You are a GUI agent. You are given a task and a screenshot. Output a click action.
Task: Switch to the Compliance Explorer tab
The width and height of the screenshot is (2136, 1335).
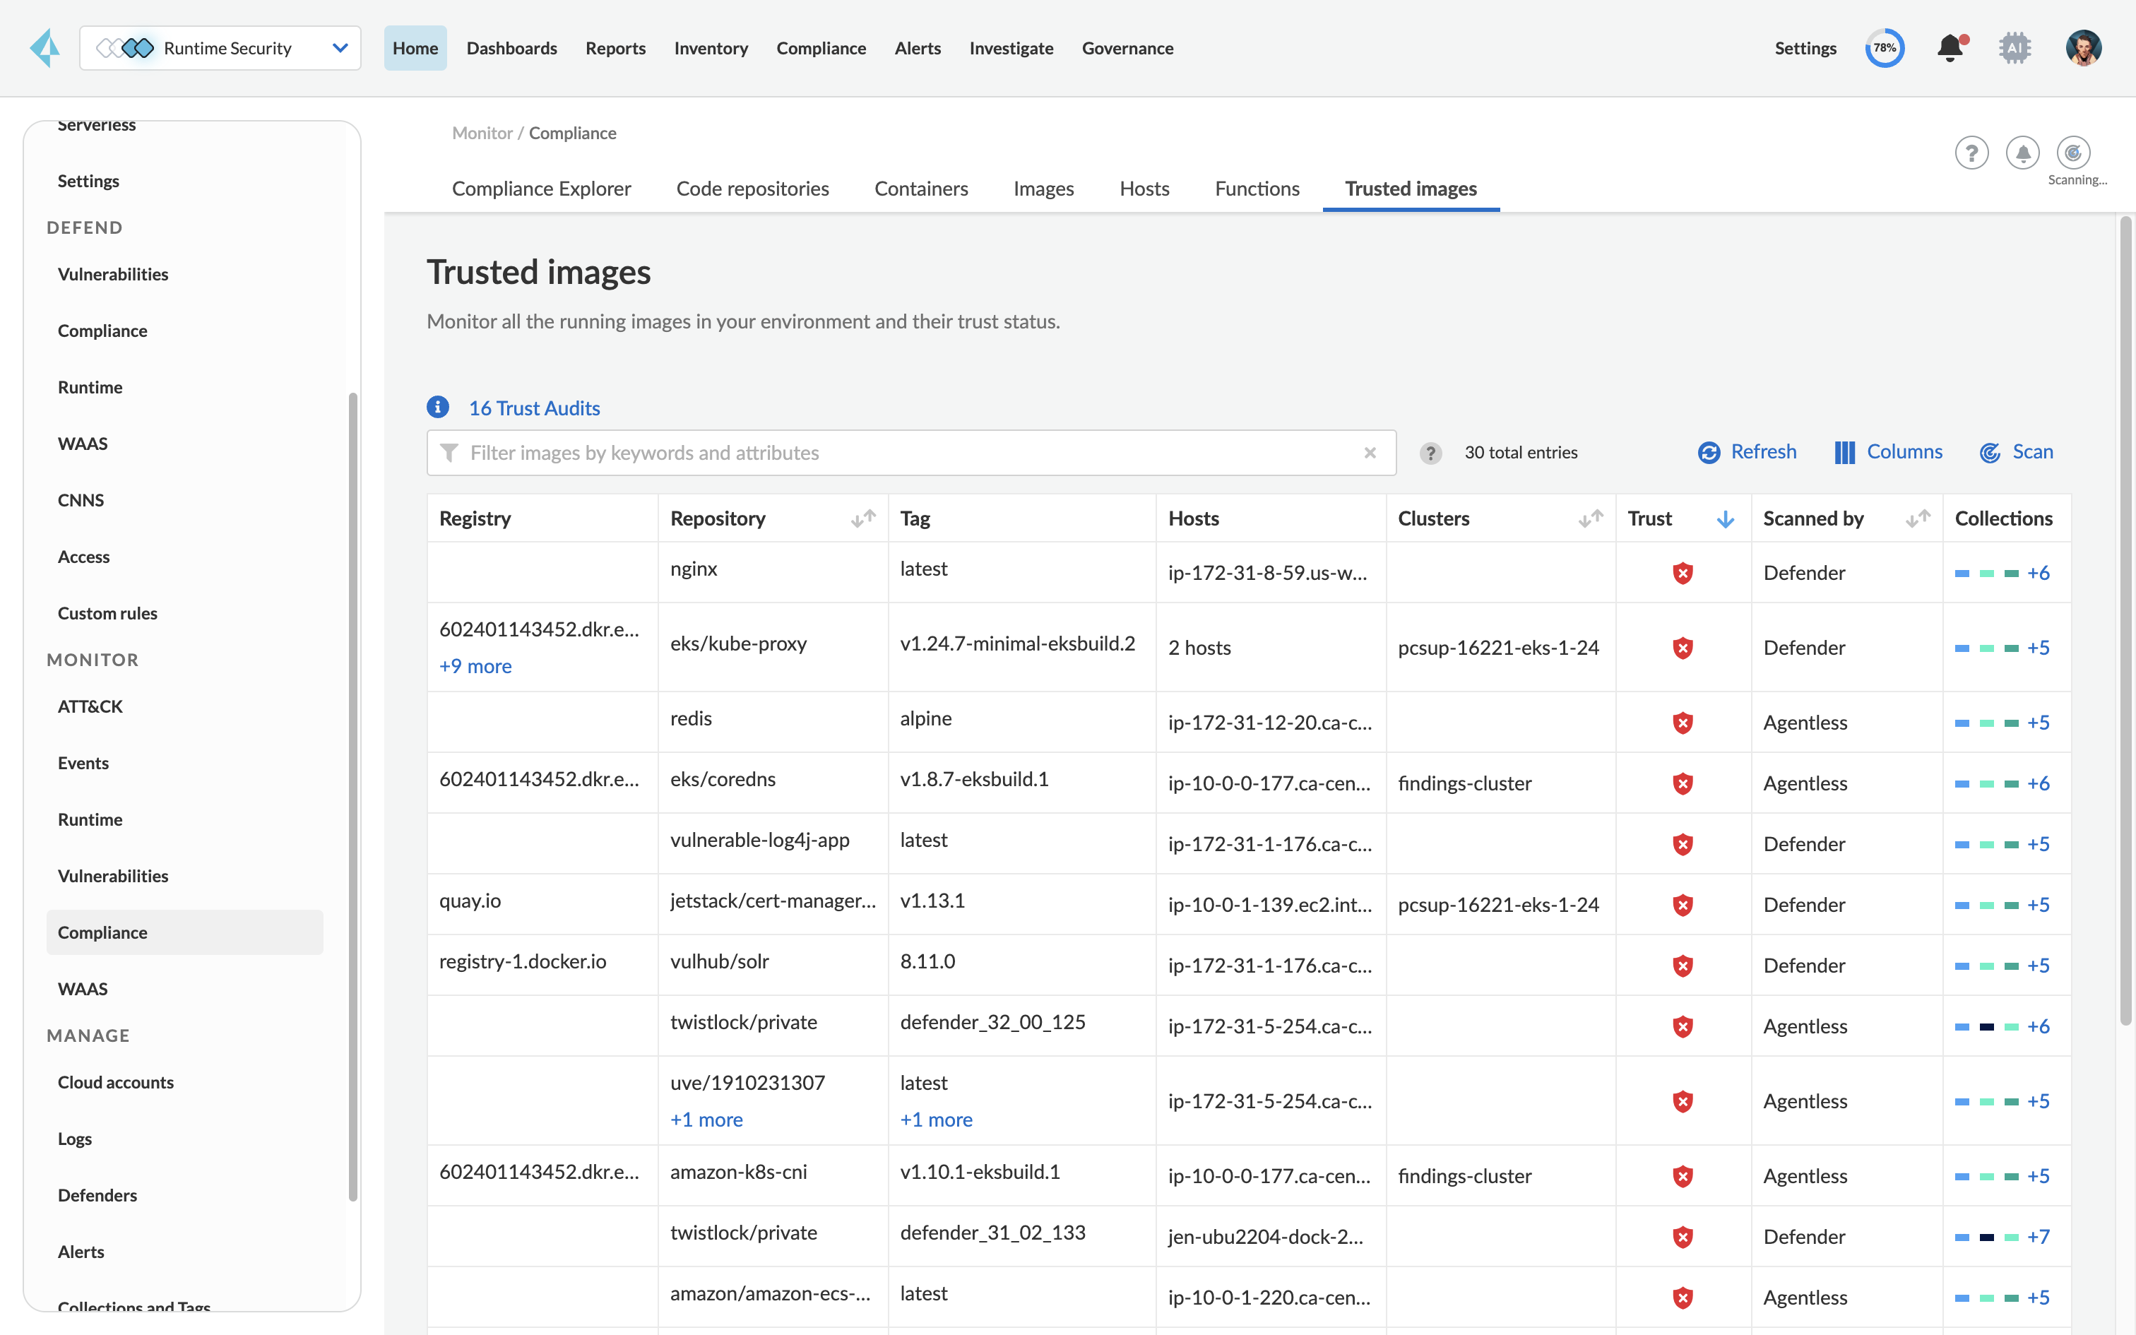click(541, 188)
